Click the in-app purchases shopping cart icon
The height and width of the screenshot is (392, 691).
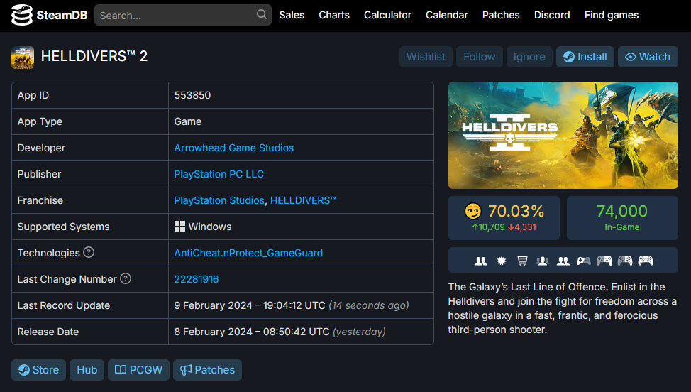521,261
